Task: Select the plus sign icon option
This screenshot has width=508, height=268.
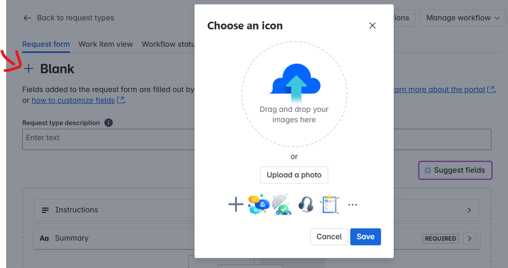Action: [x=236, y=204]
